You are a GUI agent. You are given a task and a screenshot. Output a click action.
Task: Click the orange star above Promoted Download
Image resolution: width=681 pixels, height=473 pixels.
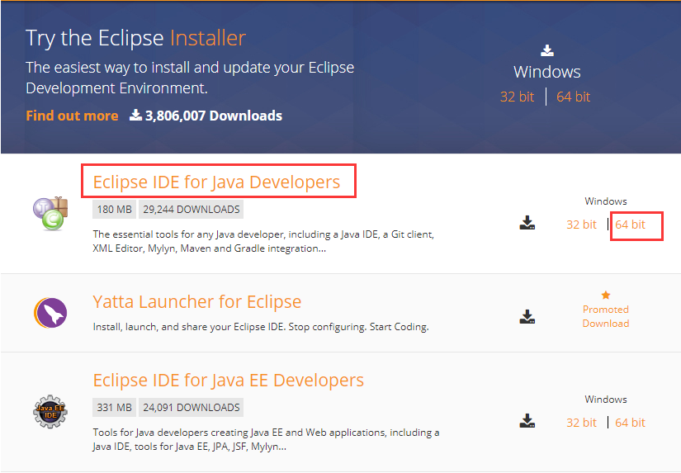pos(606,296)
